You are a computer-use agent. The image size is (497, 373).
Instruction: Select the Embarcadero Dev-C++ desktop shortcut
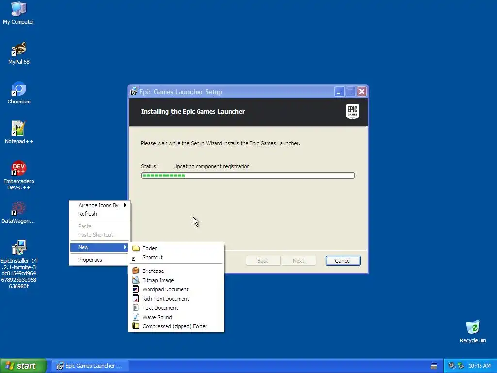19,175
